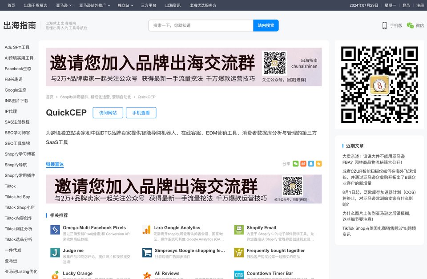427x279 pixels.
Task: Click the 注册 link
Action: click(x=420, y=5)
